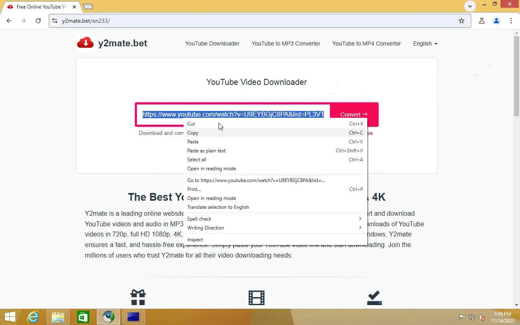Click the vertical scrollbar thumb

tap(516, 76)
